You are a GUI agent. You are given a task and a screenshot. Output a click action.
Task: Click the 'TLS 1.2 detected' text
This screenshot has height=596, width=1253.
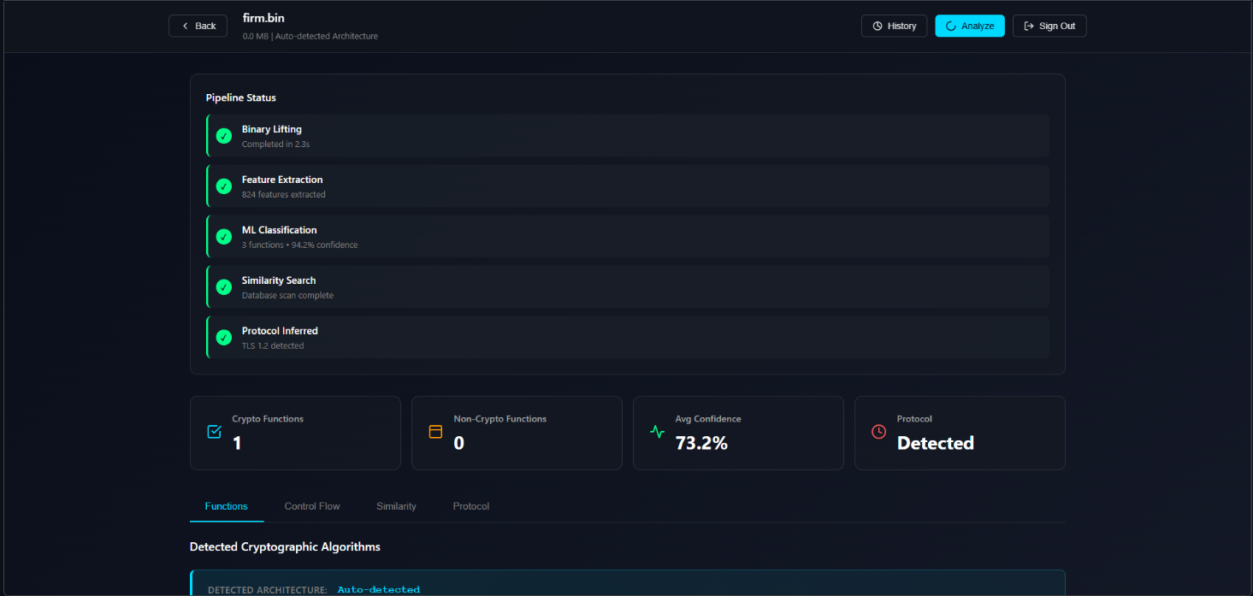(x=272, y=346)
